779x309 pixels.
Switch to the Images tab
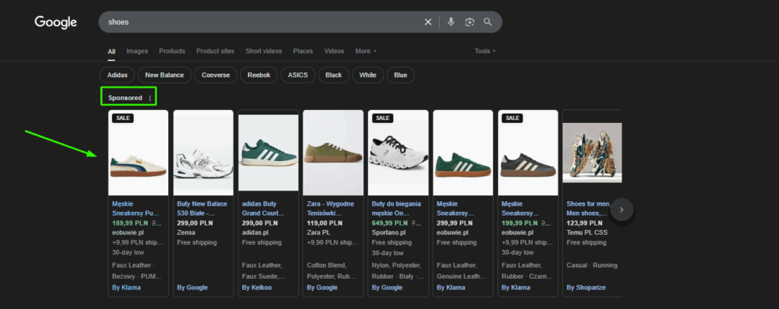(137, 51)
